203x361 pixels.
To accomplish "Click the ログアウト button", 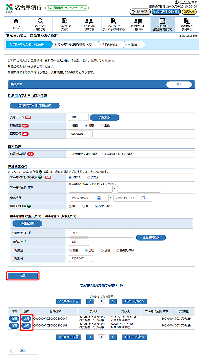I will pyautogui.click(x=189, y=12).
